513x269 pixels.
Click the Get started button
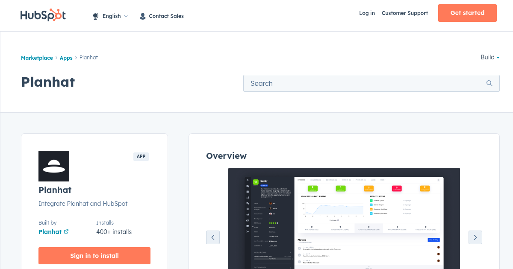pyautogui.click(x=467, y=13)
